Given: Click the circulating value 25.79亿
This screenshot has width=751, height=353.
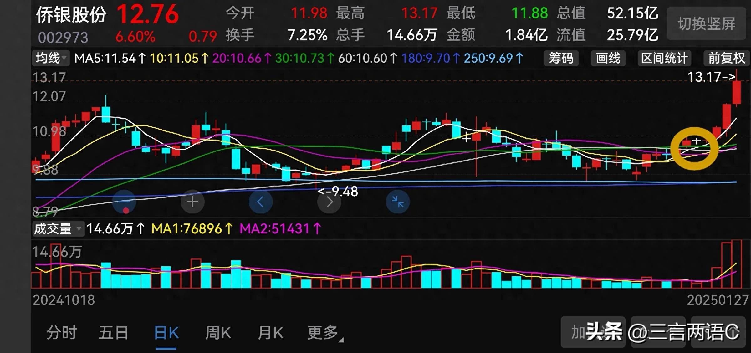Looking at the screenshot, I should click(x=633, y=35).
